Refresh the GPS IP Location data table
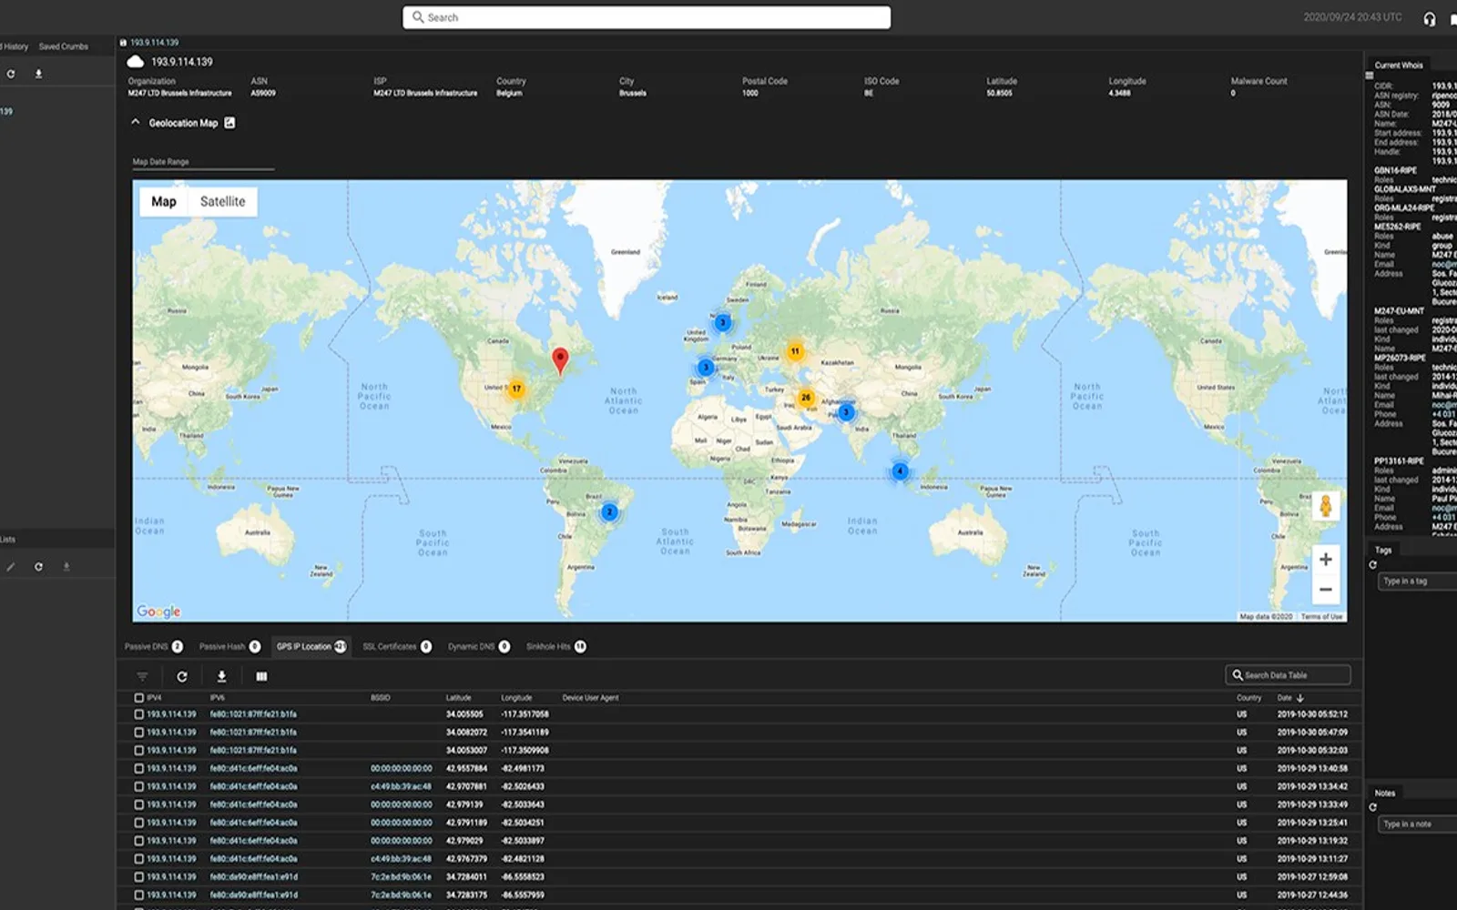 (x=182, y=677)
